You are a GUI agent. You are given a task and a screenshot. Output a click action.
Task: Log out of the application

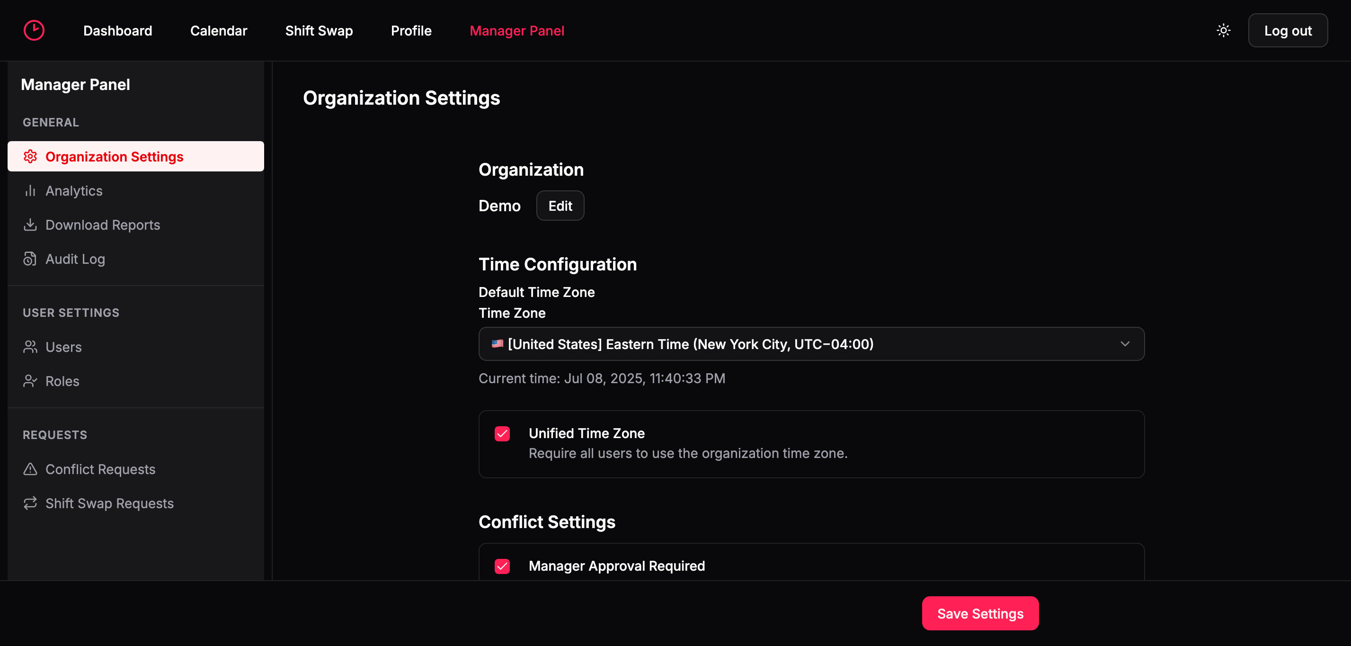point(1288,30)
